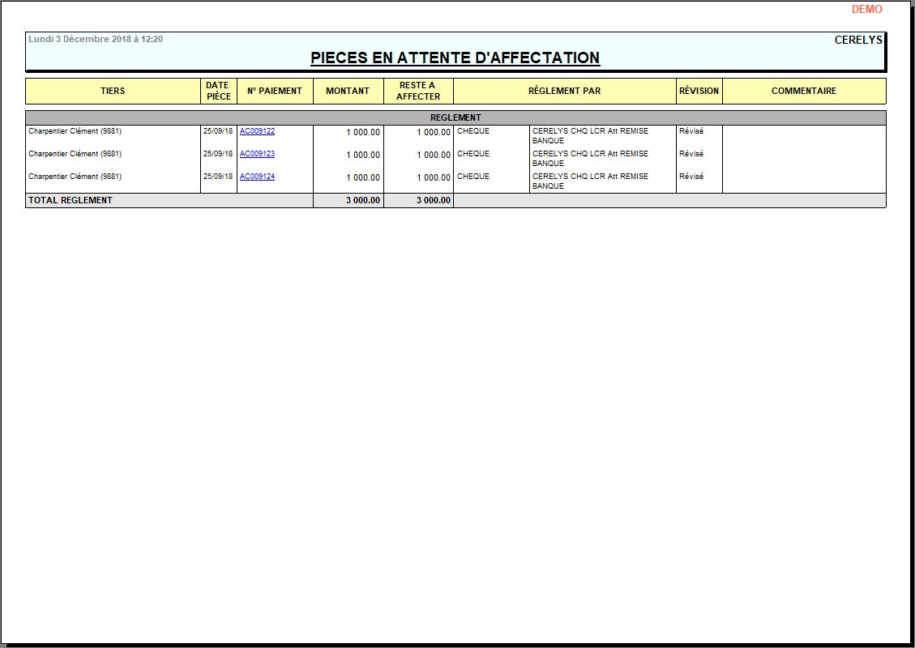Click the RÉVISION column header

(699, 91)
